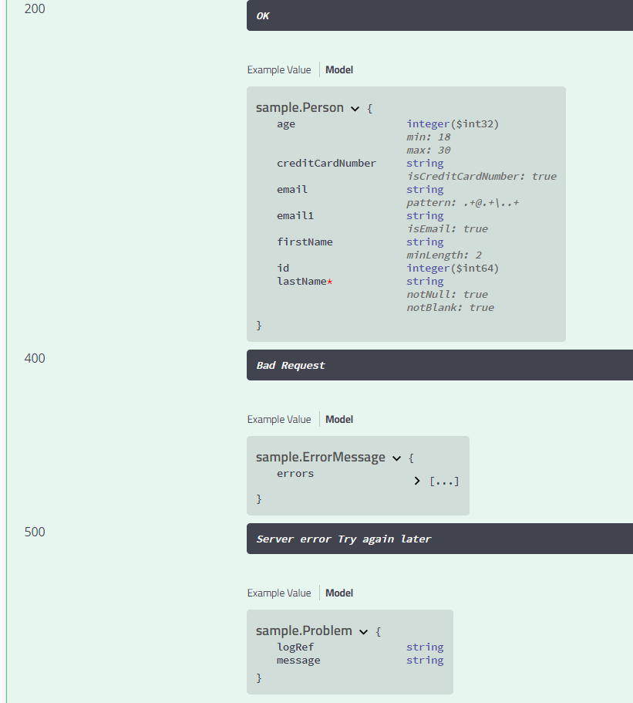Collapse the sample.Problem model chevron

point(363,632)
